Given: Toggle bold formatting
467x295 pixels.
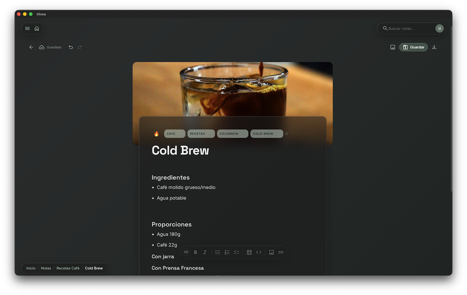Looking at the screenshot, I should [195, 252].
